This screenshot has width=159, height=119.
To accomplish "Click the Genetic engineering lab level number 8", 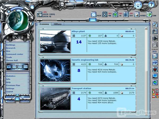I will (79, 70).
